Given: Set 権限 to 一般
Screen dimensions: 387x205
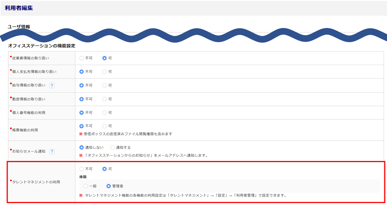Looking at the screenshot, I should coord(86,186).
